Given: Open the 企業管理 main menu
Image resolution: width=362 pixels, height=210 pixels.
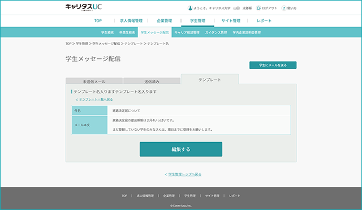Looking at the screenshot, I should [165, 21].
